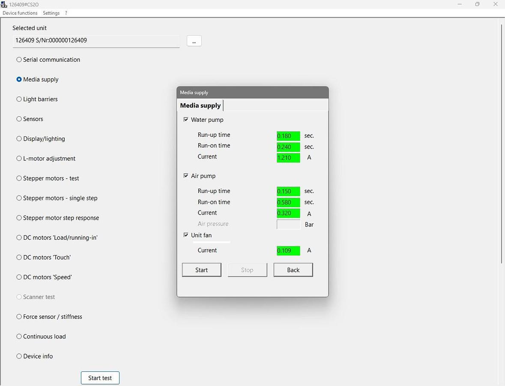
Task: Click the Selected unit text field
Action: coord(96,41)
